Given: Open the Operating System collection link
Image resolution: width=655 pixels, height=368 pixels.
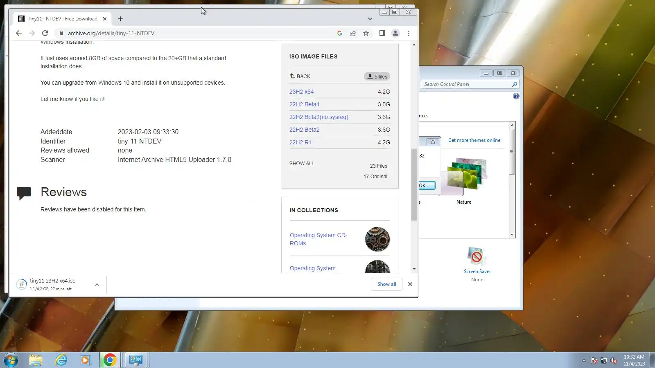Looking at the screenshot, I should point(313,268).
